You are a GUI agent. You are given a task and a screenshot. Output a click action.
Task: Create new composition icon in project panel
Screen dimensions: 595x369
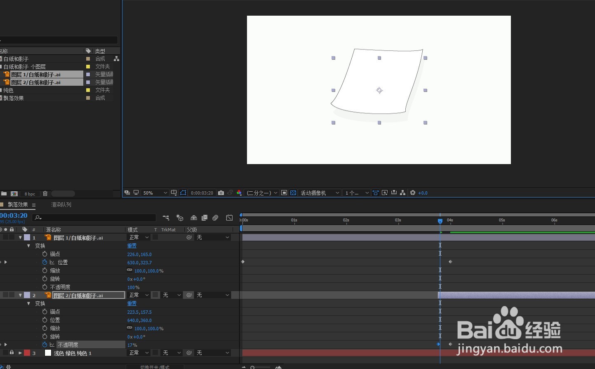[14, 193]
